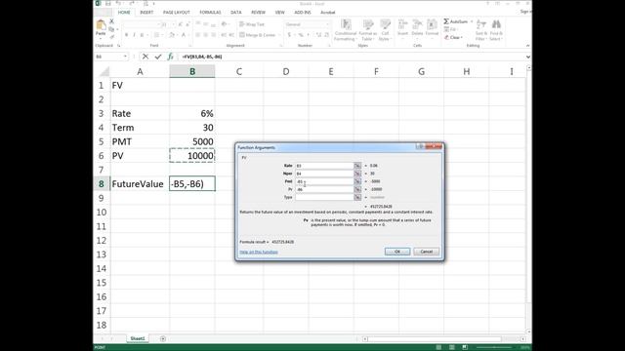The height and width of the screenshot is (351, 625).
Task: Click the Wrap Text icon
Action: click(241, 24)
